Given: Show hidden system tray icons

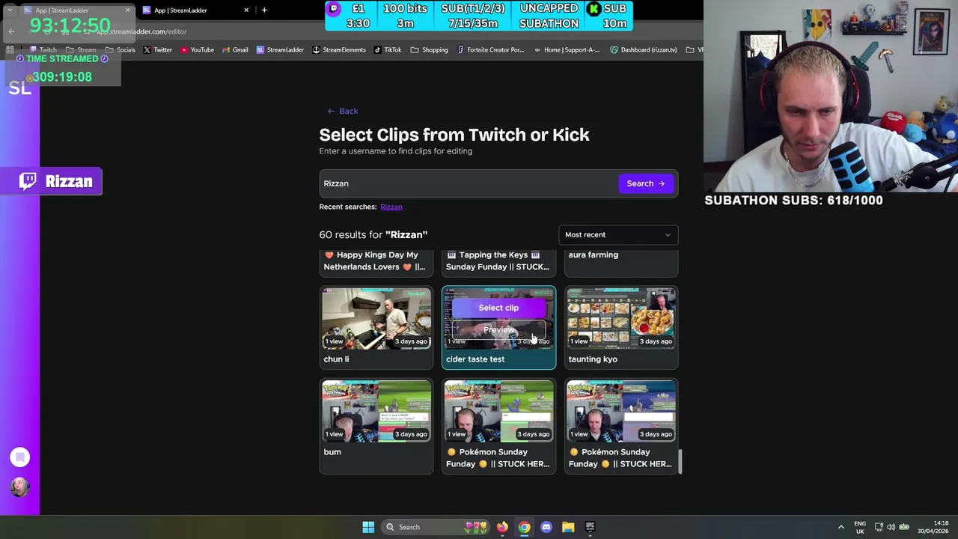Looking at the screenshot, I should click(840, 527).
